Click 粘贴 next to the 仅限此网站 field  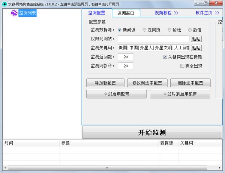196,39
